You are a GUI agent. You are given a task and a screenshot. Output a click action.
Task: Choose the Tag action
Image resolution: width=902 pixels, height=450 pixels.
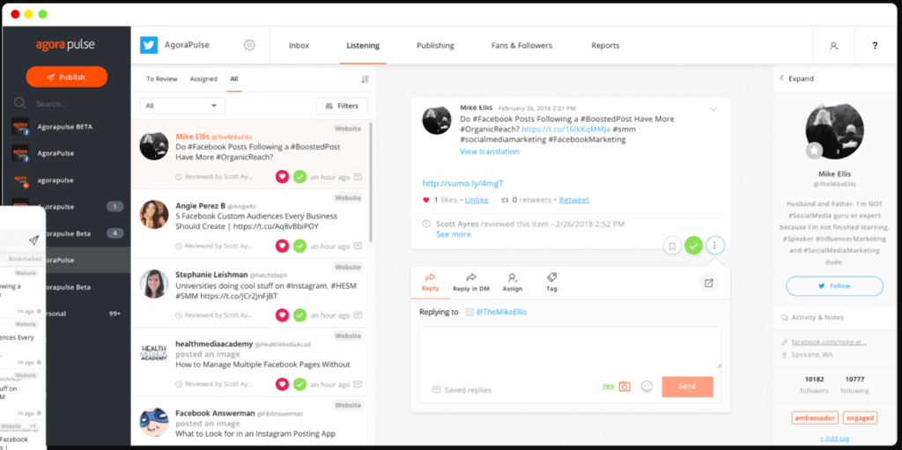[x=551, y=283]
